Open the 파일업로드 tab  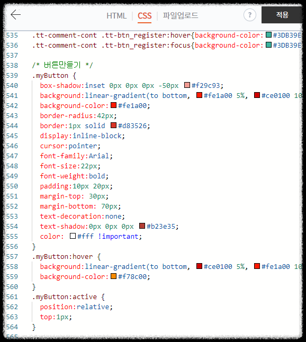tap(181, 15)
